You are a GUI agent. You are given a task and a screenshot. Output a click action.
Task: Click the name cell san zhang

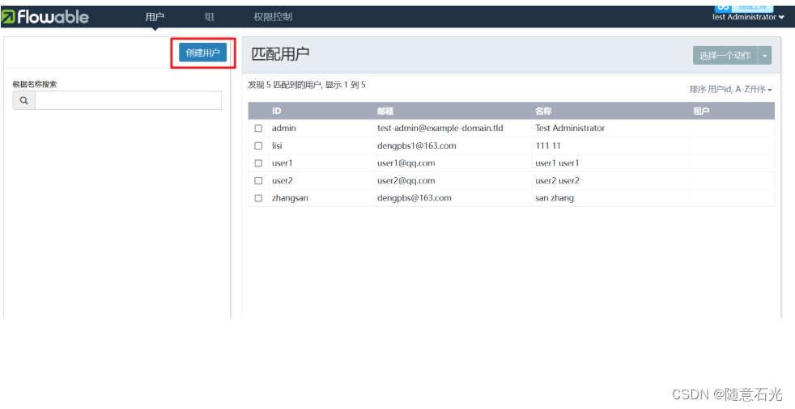(x=555, y=198)
